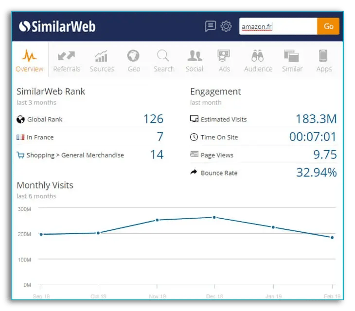The height and width of the screenshot is (311, 355).
Task: Click the 100M axis label
Action: point(24,259)
